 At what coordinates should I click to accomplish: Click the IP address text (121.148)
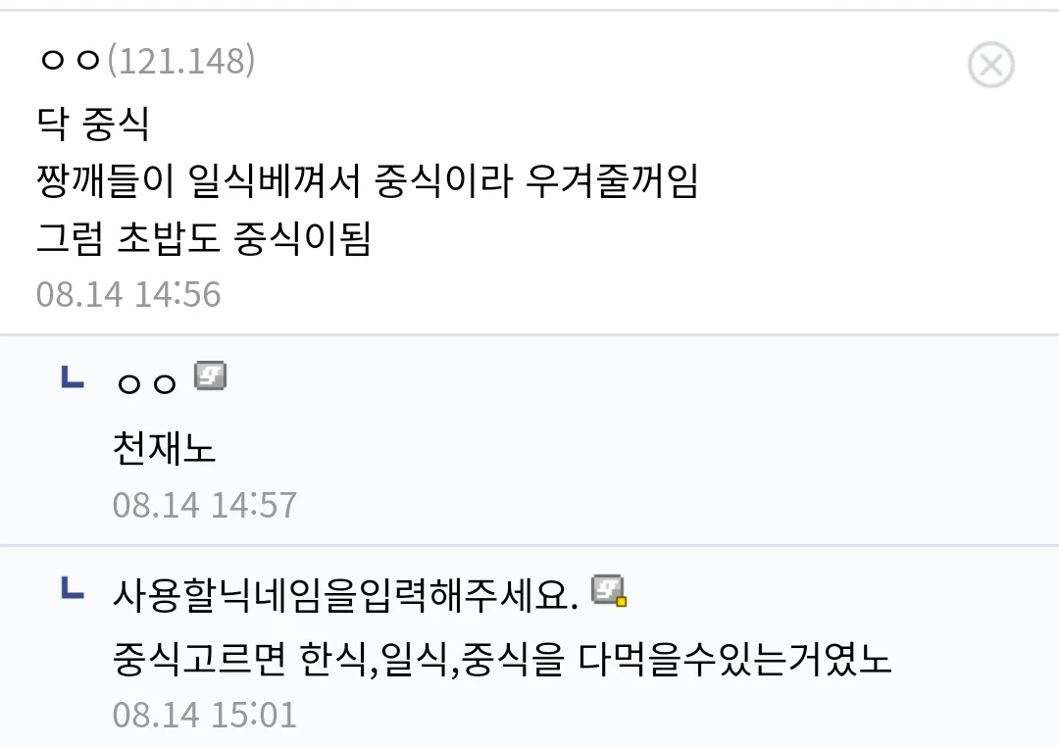point(181,61)
